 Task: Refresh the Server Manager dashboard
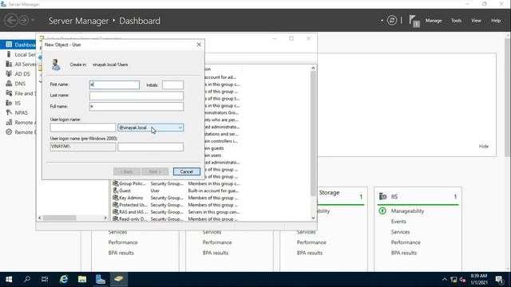(392, 21)
